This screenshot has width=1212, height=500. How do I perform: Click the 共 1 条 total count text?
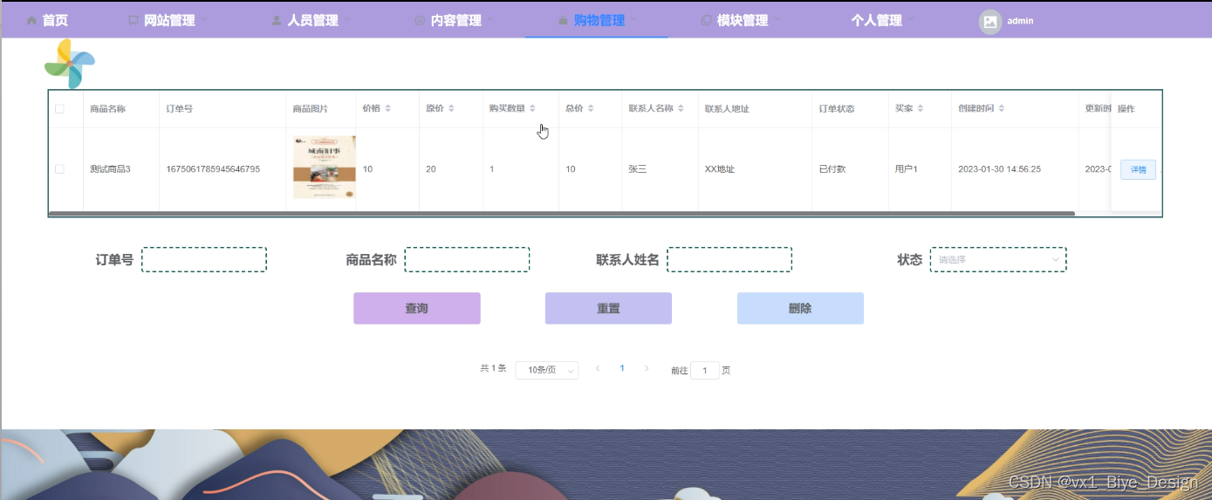point(493,368)
